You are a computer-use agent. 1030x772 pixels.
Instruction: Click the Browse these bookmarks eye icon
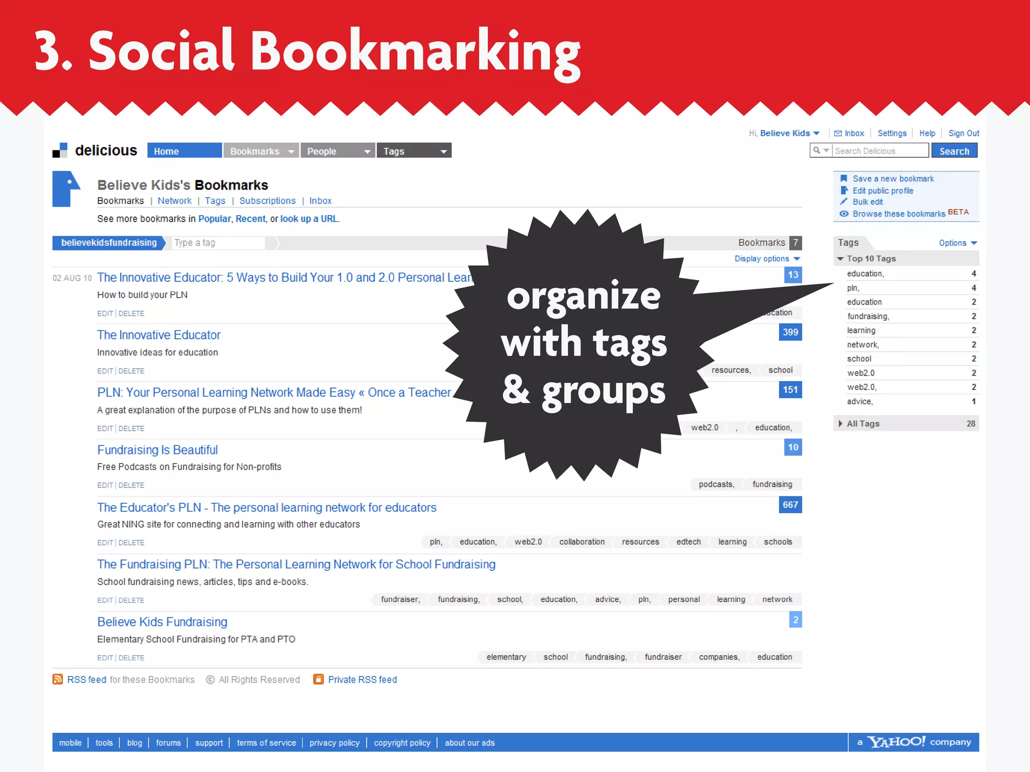844,214
